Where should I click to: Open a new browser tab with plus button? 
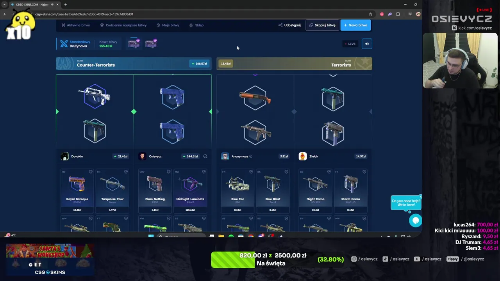pyautogui.click(x=65, y=5)
